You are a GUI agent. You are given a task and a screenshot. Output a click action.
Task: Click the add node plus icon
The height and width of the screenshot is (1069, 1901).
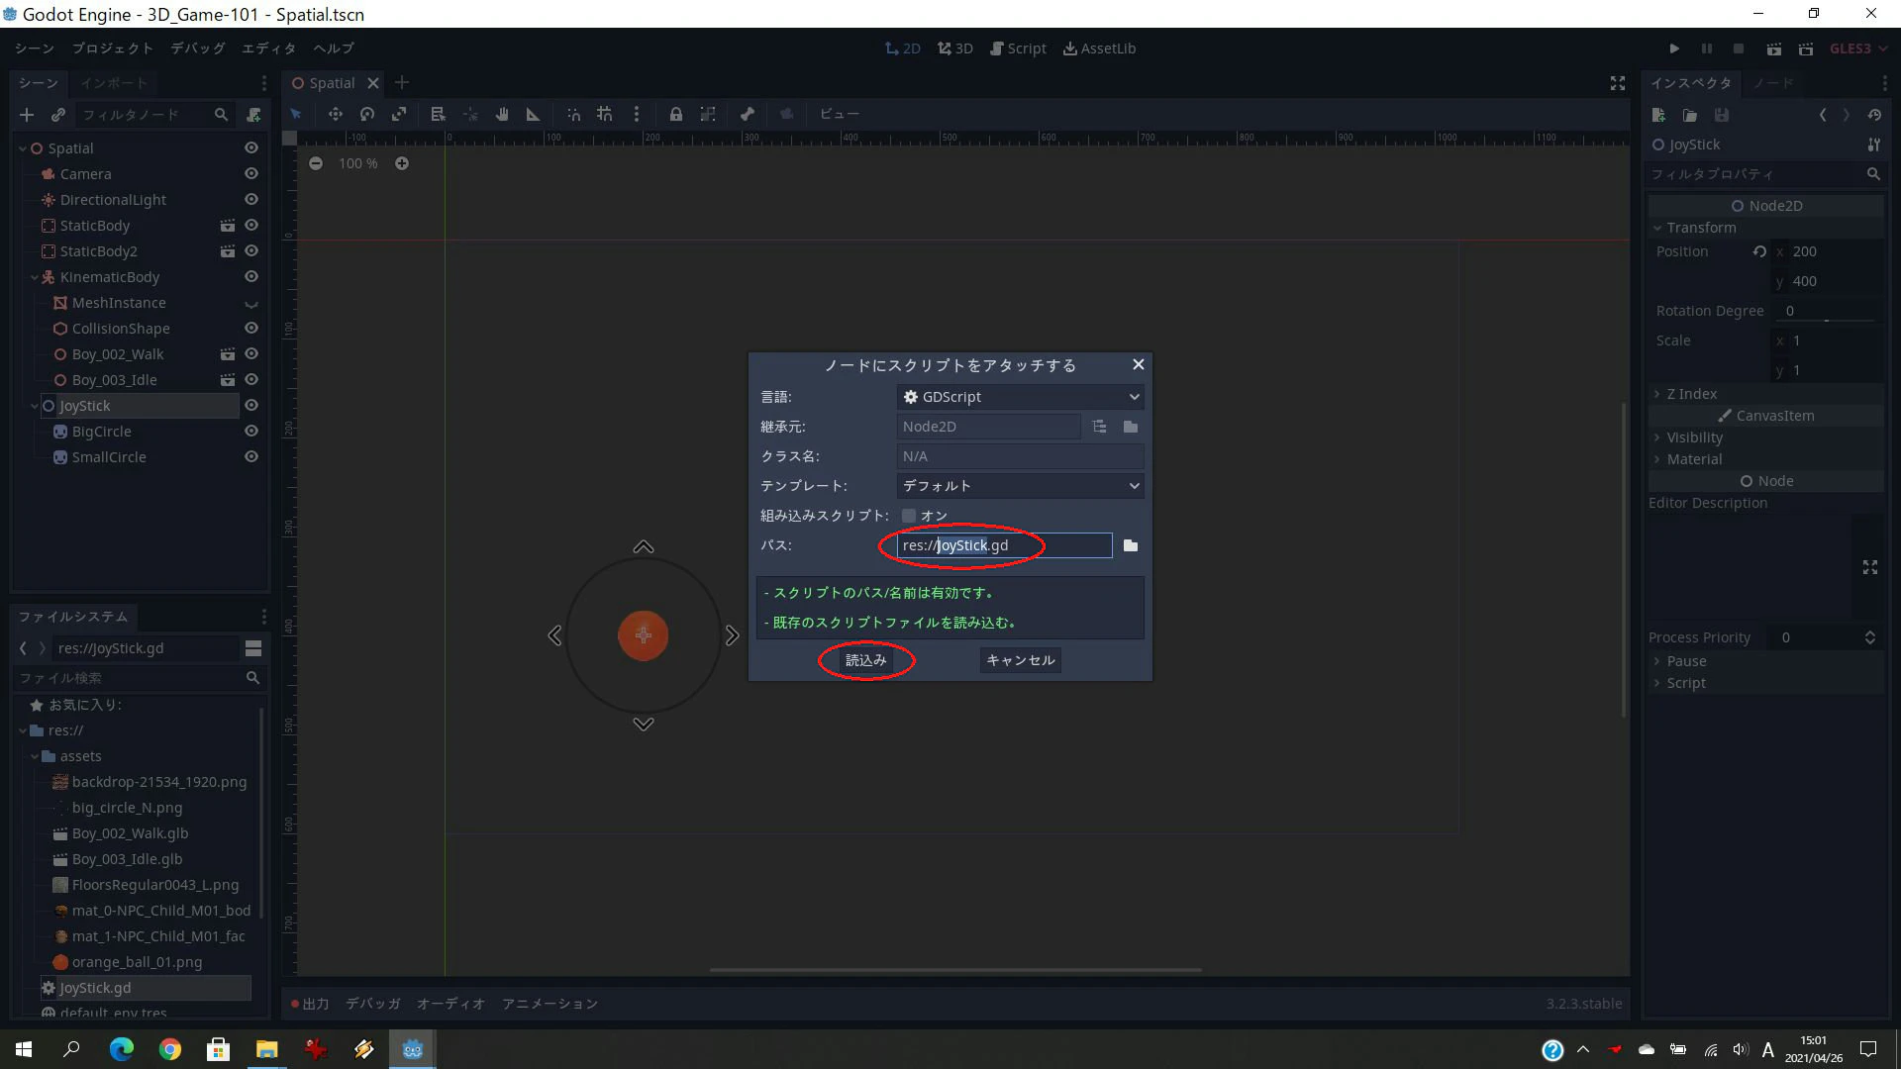click(x=27, y=115)
